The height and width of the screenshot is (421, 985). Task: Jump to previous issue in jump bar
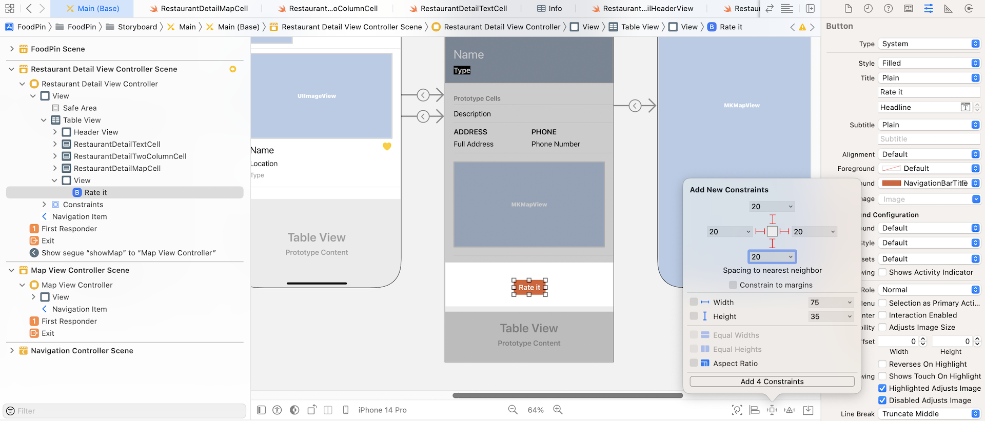[x=793, y=27]
